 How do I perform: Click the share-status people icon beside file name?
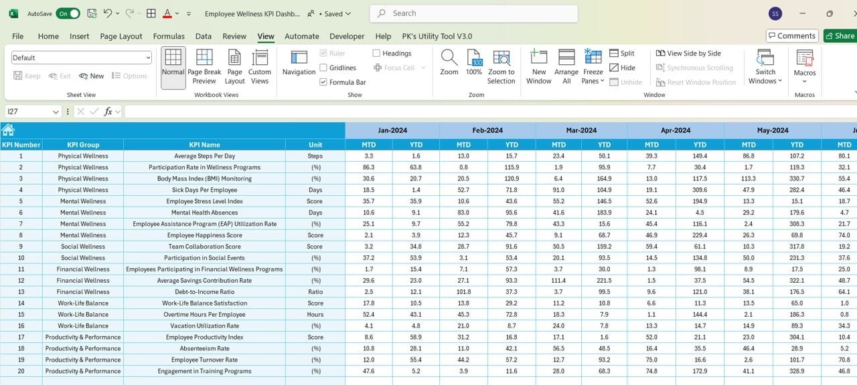click(x=311, y=13)
